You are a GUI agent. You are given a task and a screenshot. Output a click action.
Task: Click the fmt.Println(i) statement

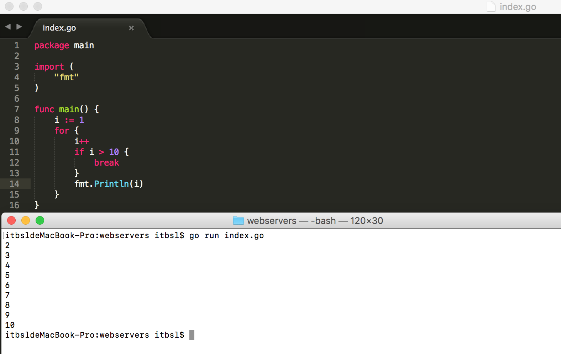[109, 184]
